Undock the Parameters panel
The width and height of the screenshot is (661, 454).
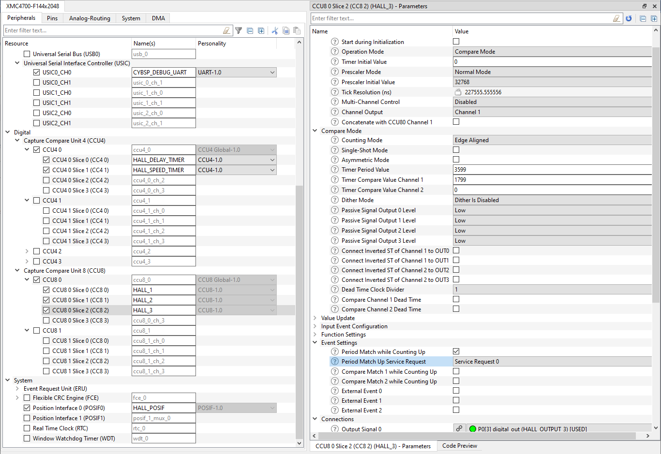click(645, 6)
